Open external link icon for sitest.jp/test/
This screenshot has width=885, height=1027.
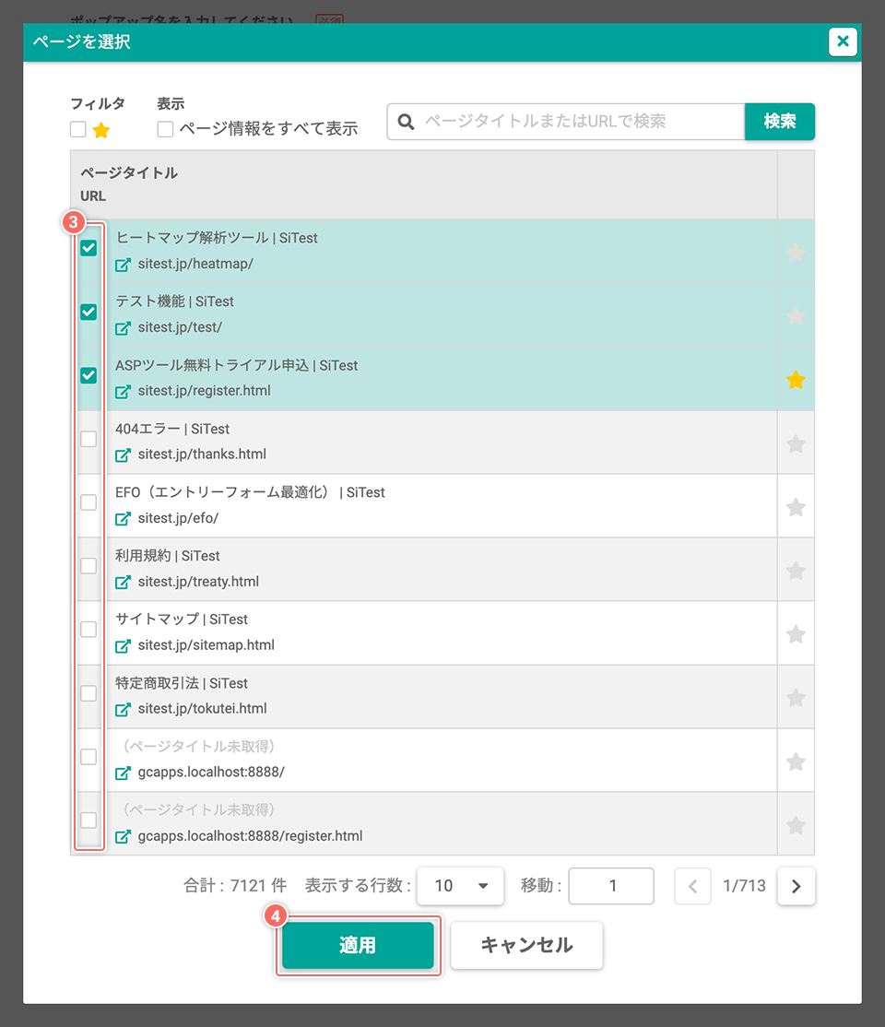(x=123, y=328)
